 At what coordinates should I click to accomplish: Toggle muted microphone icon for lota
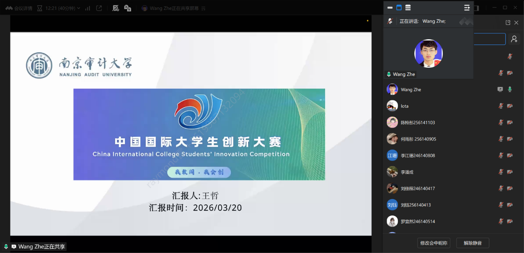501,106
